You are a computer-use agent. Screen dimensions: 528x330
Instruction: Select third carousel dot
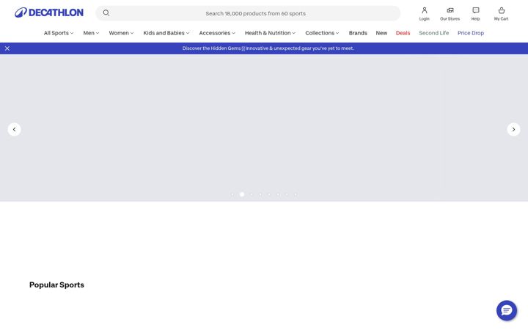tap(252, 194)
